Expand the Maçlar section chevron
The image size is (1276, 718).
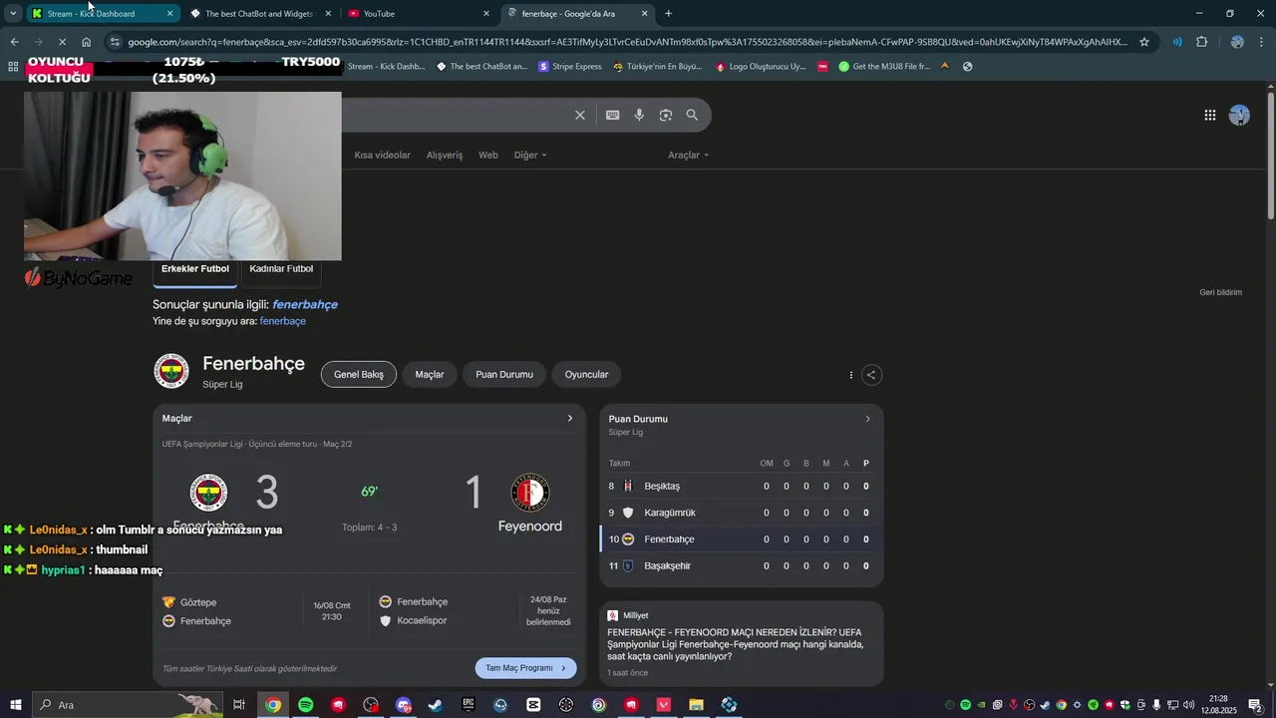tap(570, 418)
